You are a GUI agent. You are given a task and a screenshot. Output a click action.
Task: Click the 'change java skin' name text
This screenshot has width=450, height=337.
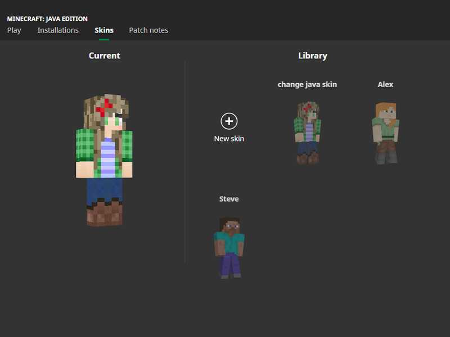(307, 85)
